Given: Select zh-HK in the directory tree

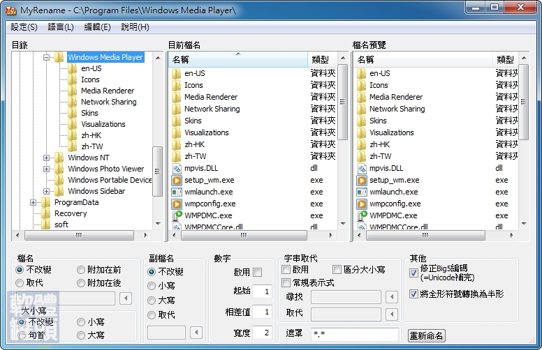Looking at the screenshot, I should [91, 135].
